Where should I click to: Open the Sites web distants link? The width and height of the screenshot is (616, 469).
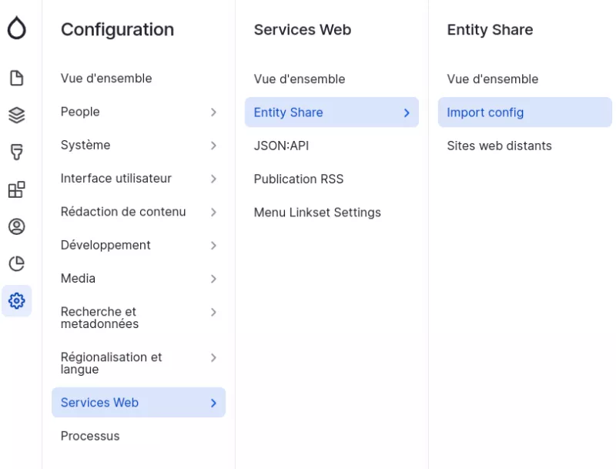pyautogui.click(x=499, y=146)
